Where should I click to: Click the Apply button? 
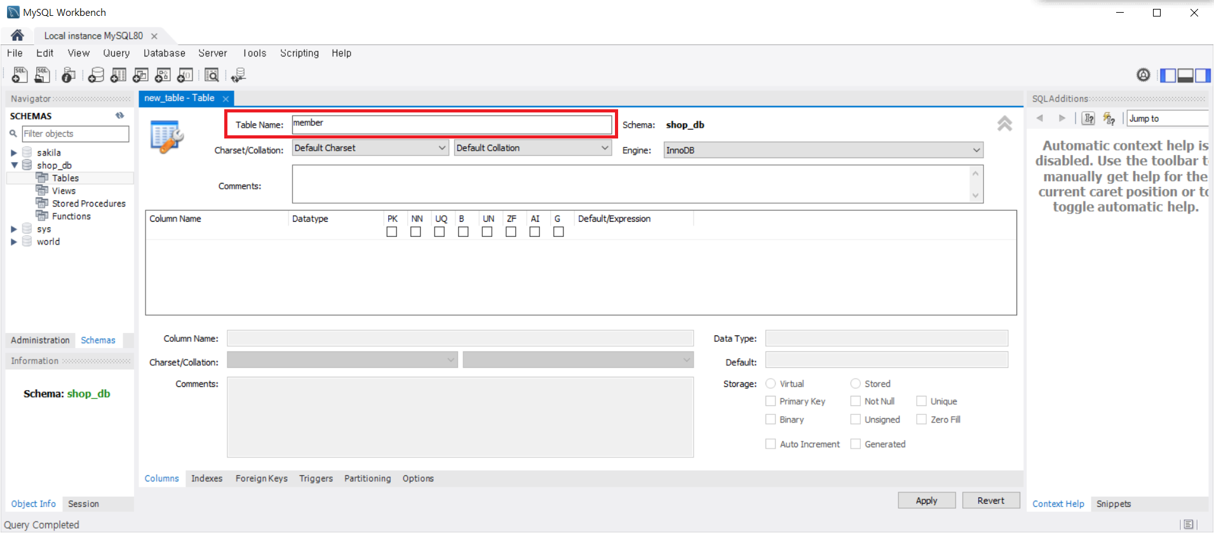[926, 501]
